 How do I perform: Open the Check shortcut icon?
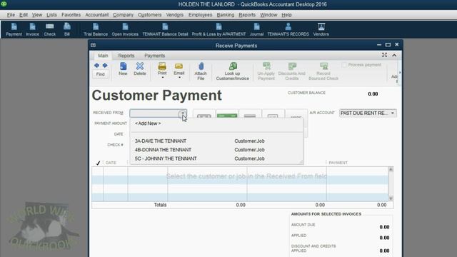point(50,30)
